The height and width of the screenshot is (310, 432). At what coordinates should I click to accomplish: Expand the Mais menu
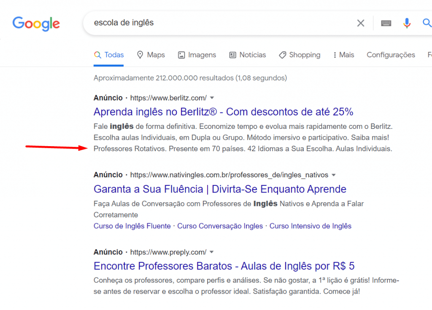(343, 55)
